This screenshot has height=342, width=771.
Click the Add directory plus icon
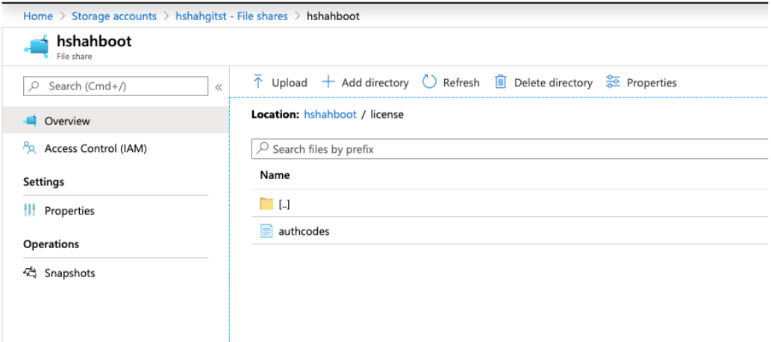[x=328, y=82]
